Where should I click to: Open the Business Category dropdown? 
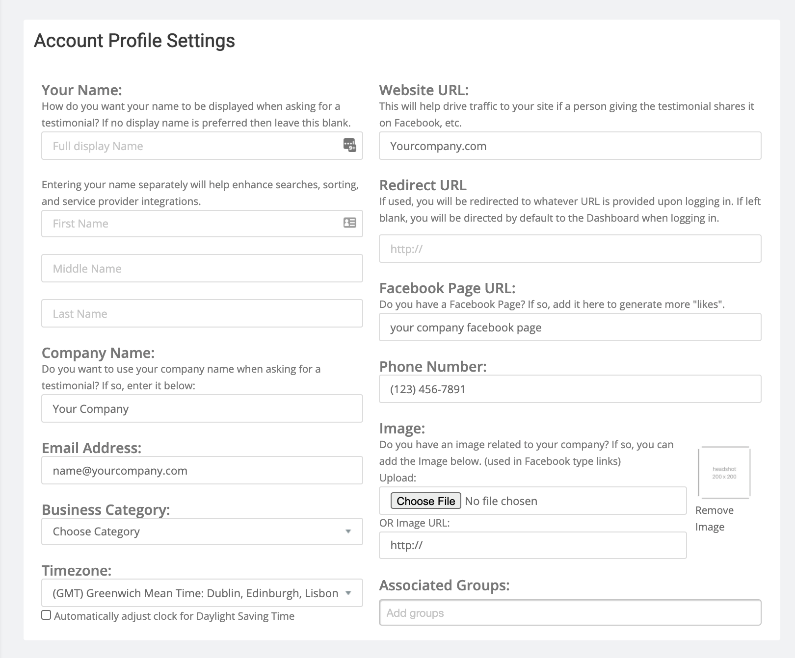(x=202, y=531)
